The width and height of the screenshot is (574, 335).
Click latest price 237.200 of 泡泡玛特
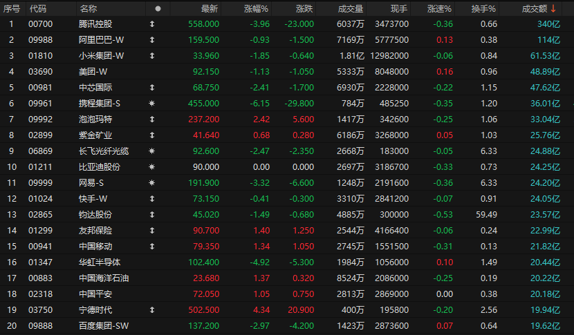(x=204, y=119)
